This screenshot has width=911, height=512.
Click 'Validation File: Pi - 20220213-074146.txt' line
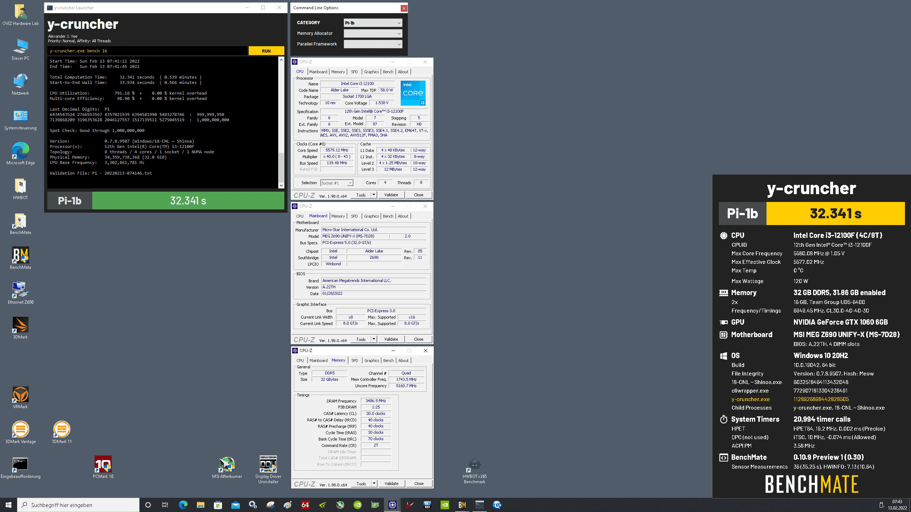point(101,173)
